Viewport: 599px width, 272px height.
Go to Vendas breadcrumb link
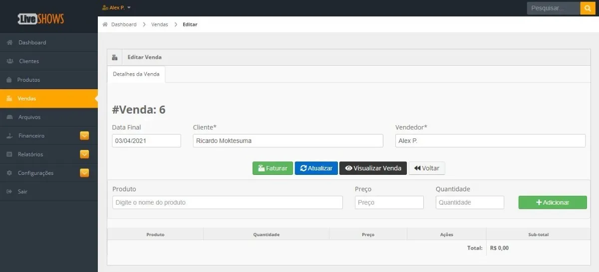click(160, 24)
